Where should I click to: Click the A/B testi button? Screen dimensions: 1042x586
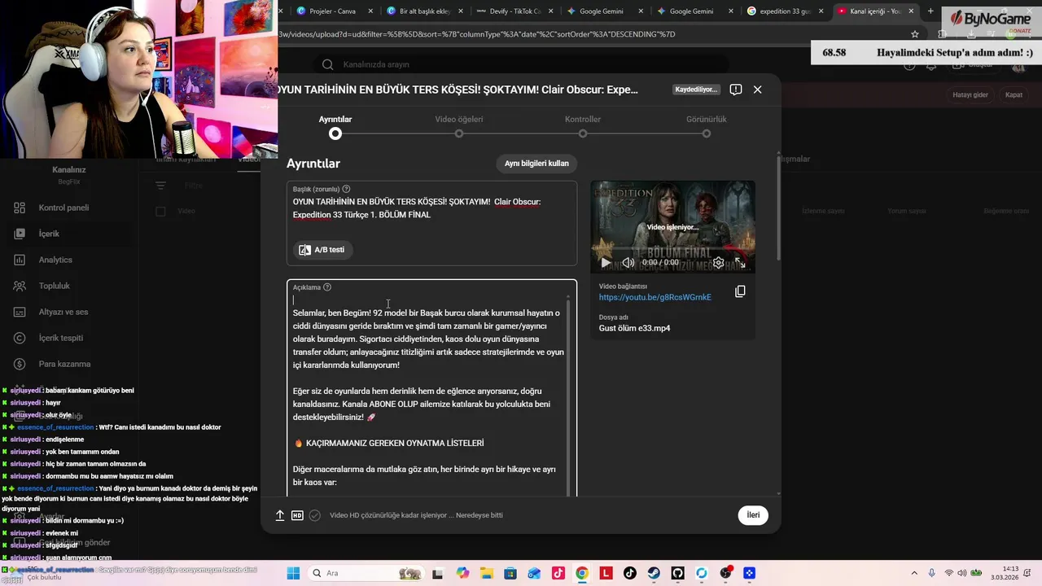322,250
